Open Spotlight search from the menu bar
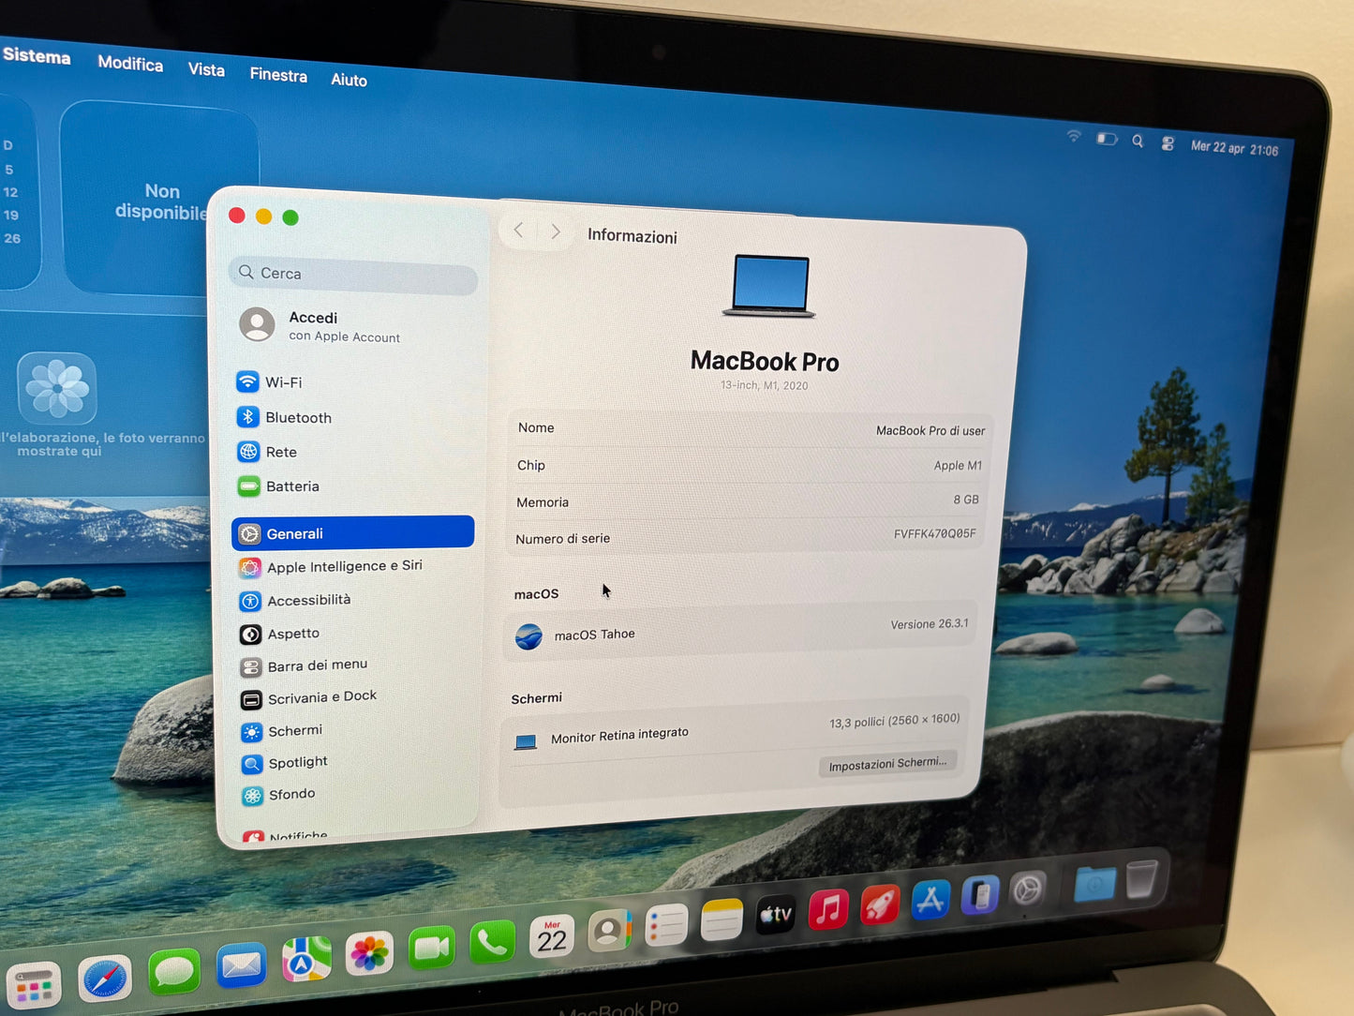 1138,142
